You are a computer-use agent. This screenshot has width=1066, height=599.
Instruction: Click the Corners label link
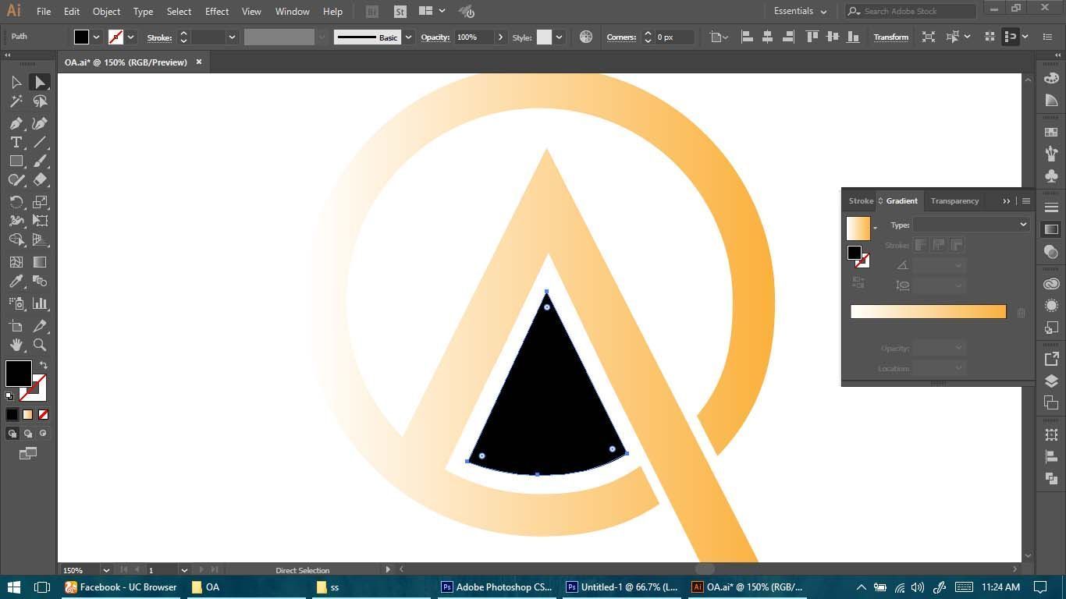tap(621, 37)
